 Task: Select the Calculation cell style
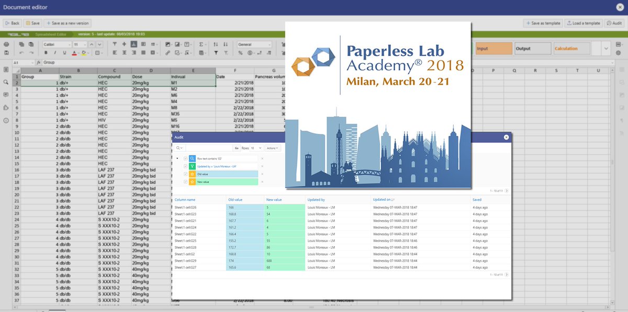571,49
